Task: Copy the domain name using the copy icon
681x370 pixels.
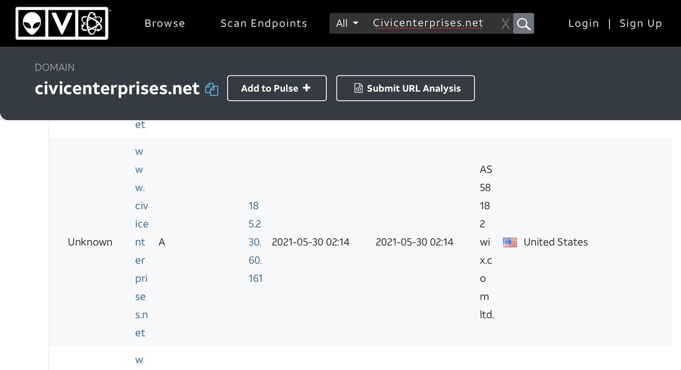Action: point(212,89)
